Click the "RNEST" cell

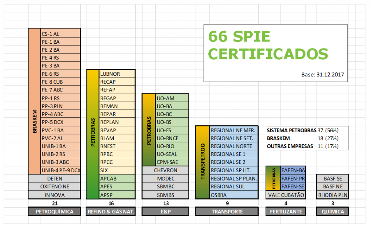117,146
